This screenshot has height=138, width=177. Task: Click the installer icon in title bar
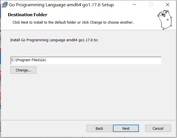[x=5, y=5]
